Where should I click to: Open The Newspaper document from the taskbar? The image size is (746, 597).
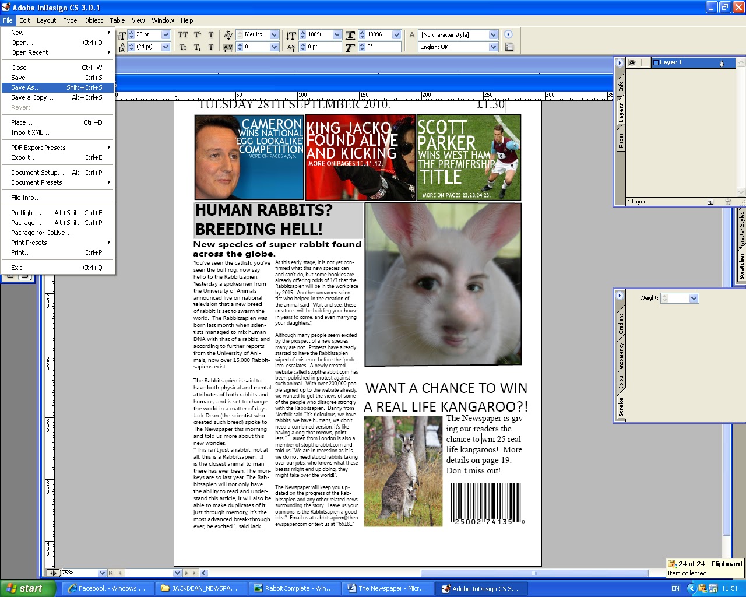388,588
